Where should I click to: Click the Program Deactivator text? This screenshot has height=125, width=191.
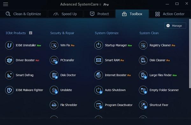(x=119, y=105)
